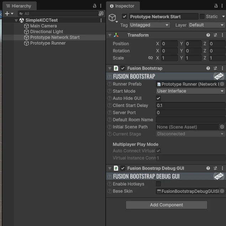The image size is (226, 226).
Task: Click Server Port field
Action: pos(190,112)
